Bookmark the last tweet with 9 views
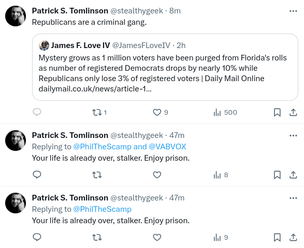 pyautogui.click(x=277, y=237)
